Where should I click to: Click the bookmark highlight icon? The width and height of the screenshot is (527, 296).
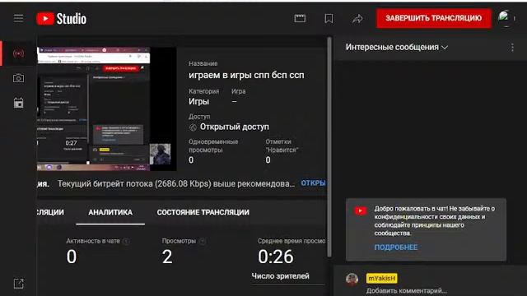coord(329,18)
